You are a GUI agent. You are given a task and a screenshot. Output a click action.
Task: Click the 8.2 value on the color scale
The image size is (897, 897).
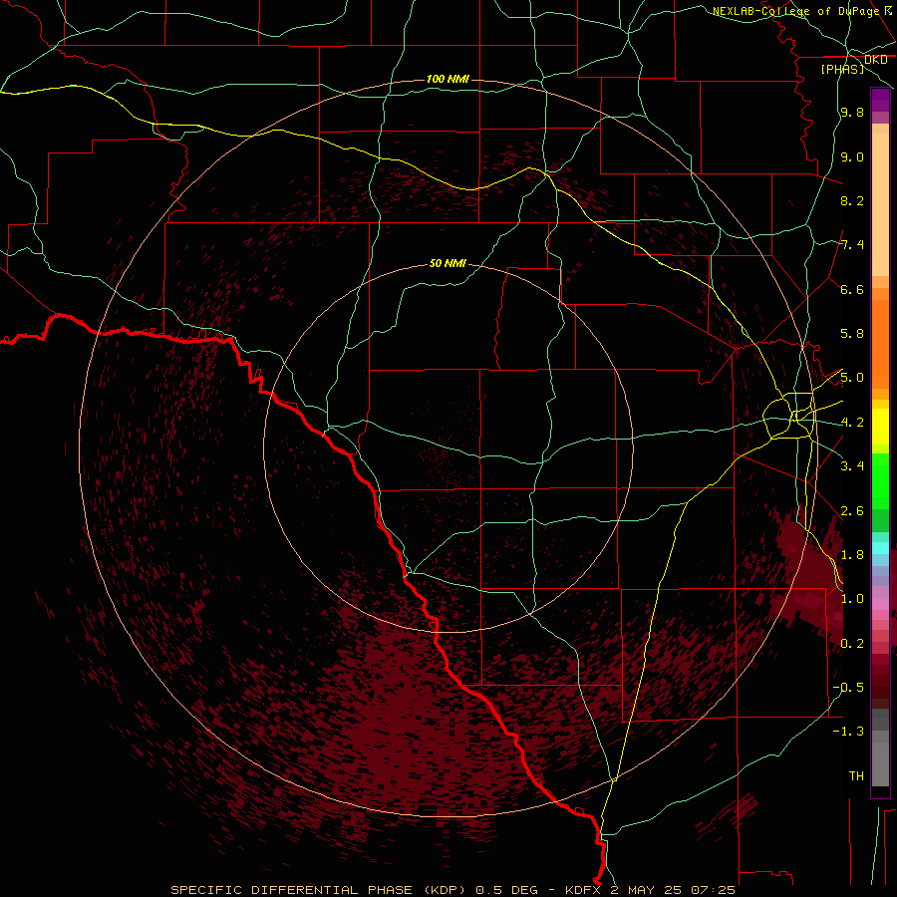coord(852,200)
